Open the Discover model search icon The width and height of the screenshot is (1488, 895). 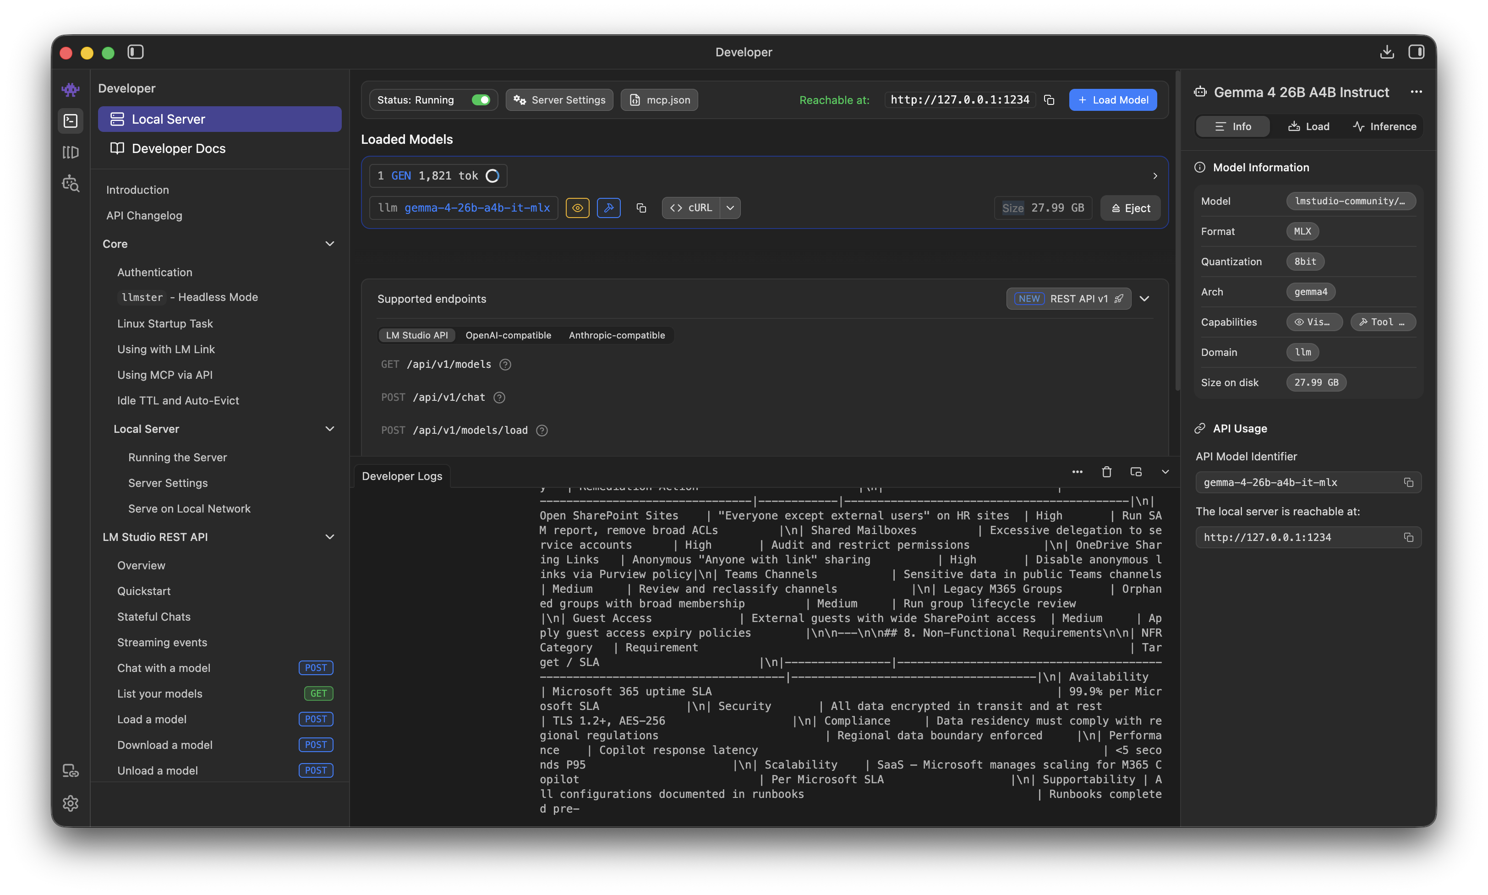[71, 183]
